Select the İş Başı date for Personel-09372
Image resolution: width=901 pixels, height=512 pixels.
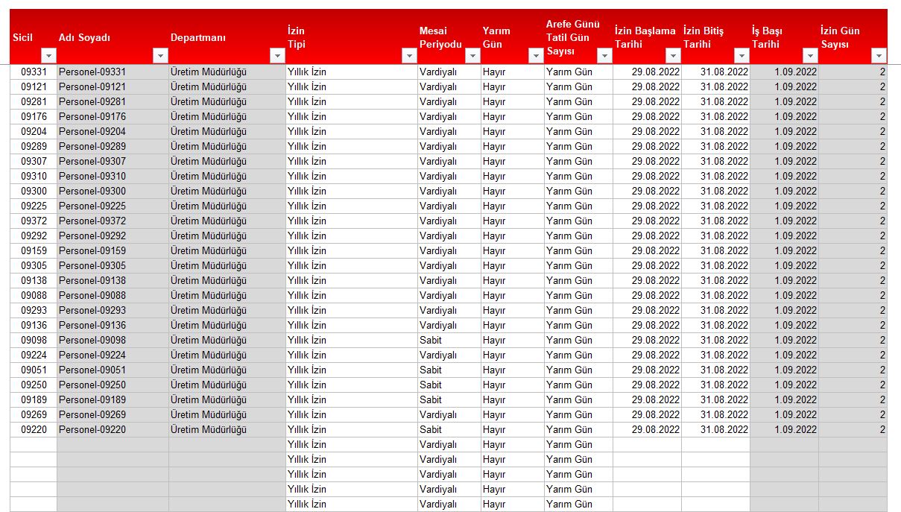tap(784, 221)
